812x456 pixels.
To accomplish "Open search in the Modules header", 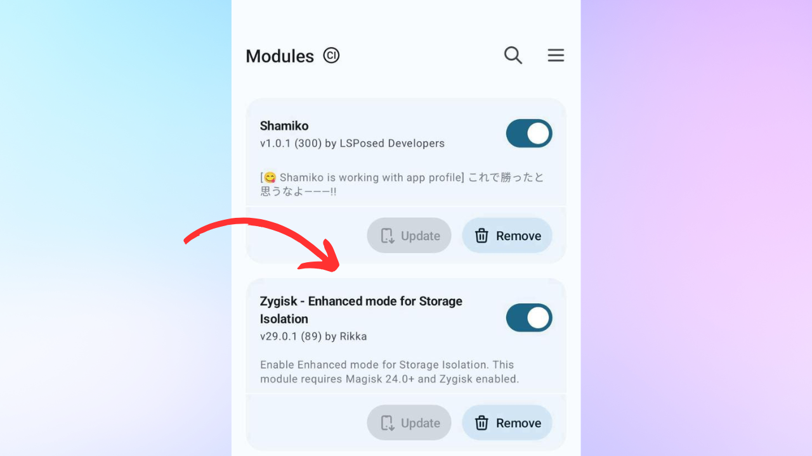I will point(513,56).
